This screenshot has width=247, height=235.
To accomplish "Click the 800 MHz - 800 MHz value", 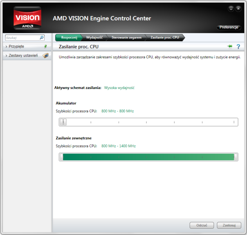I will 117,111.
